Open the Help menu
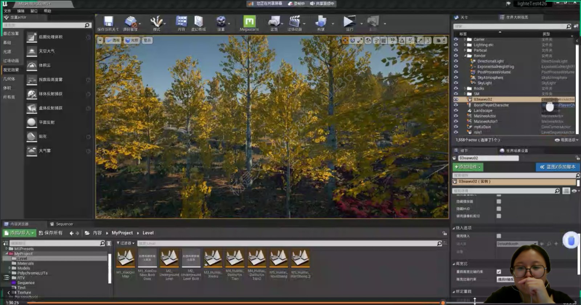This screenshot has width=581, height=305. [47, 11]
